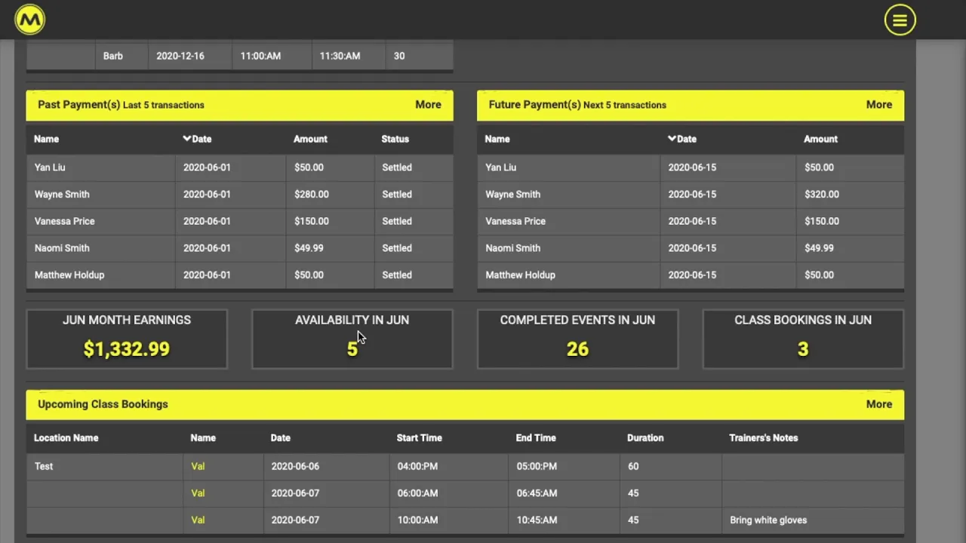
Task: Select Naomi Smith in Past Payments
Action: point(62,248)
